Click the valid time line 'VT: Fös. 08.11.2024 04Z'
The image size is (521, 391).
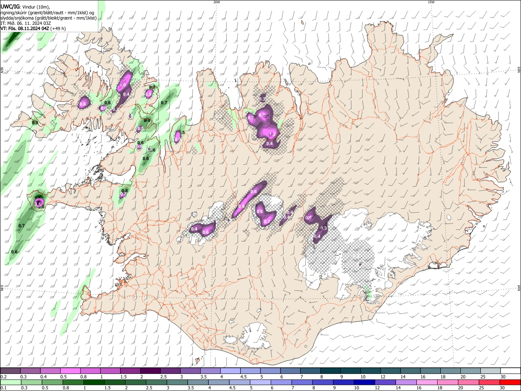pyautogui.click(x=25, y=29)
